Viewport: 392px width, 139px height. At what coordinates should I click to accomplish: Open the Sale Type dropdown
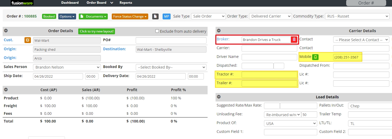[208, 16]
